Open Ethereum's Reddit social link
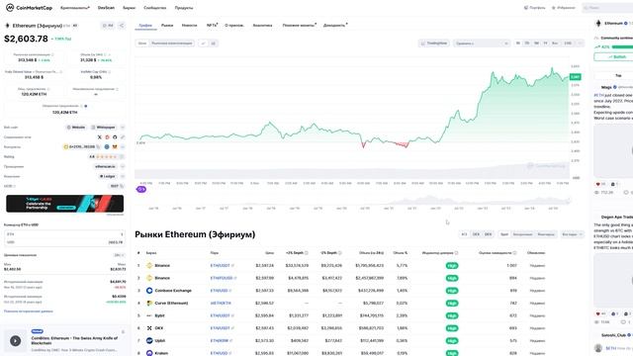This screenshot has width=633, height=356. click(x=108, y=137)
